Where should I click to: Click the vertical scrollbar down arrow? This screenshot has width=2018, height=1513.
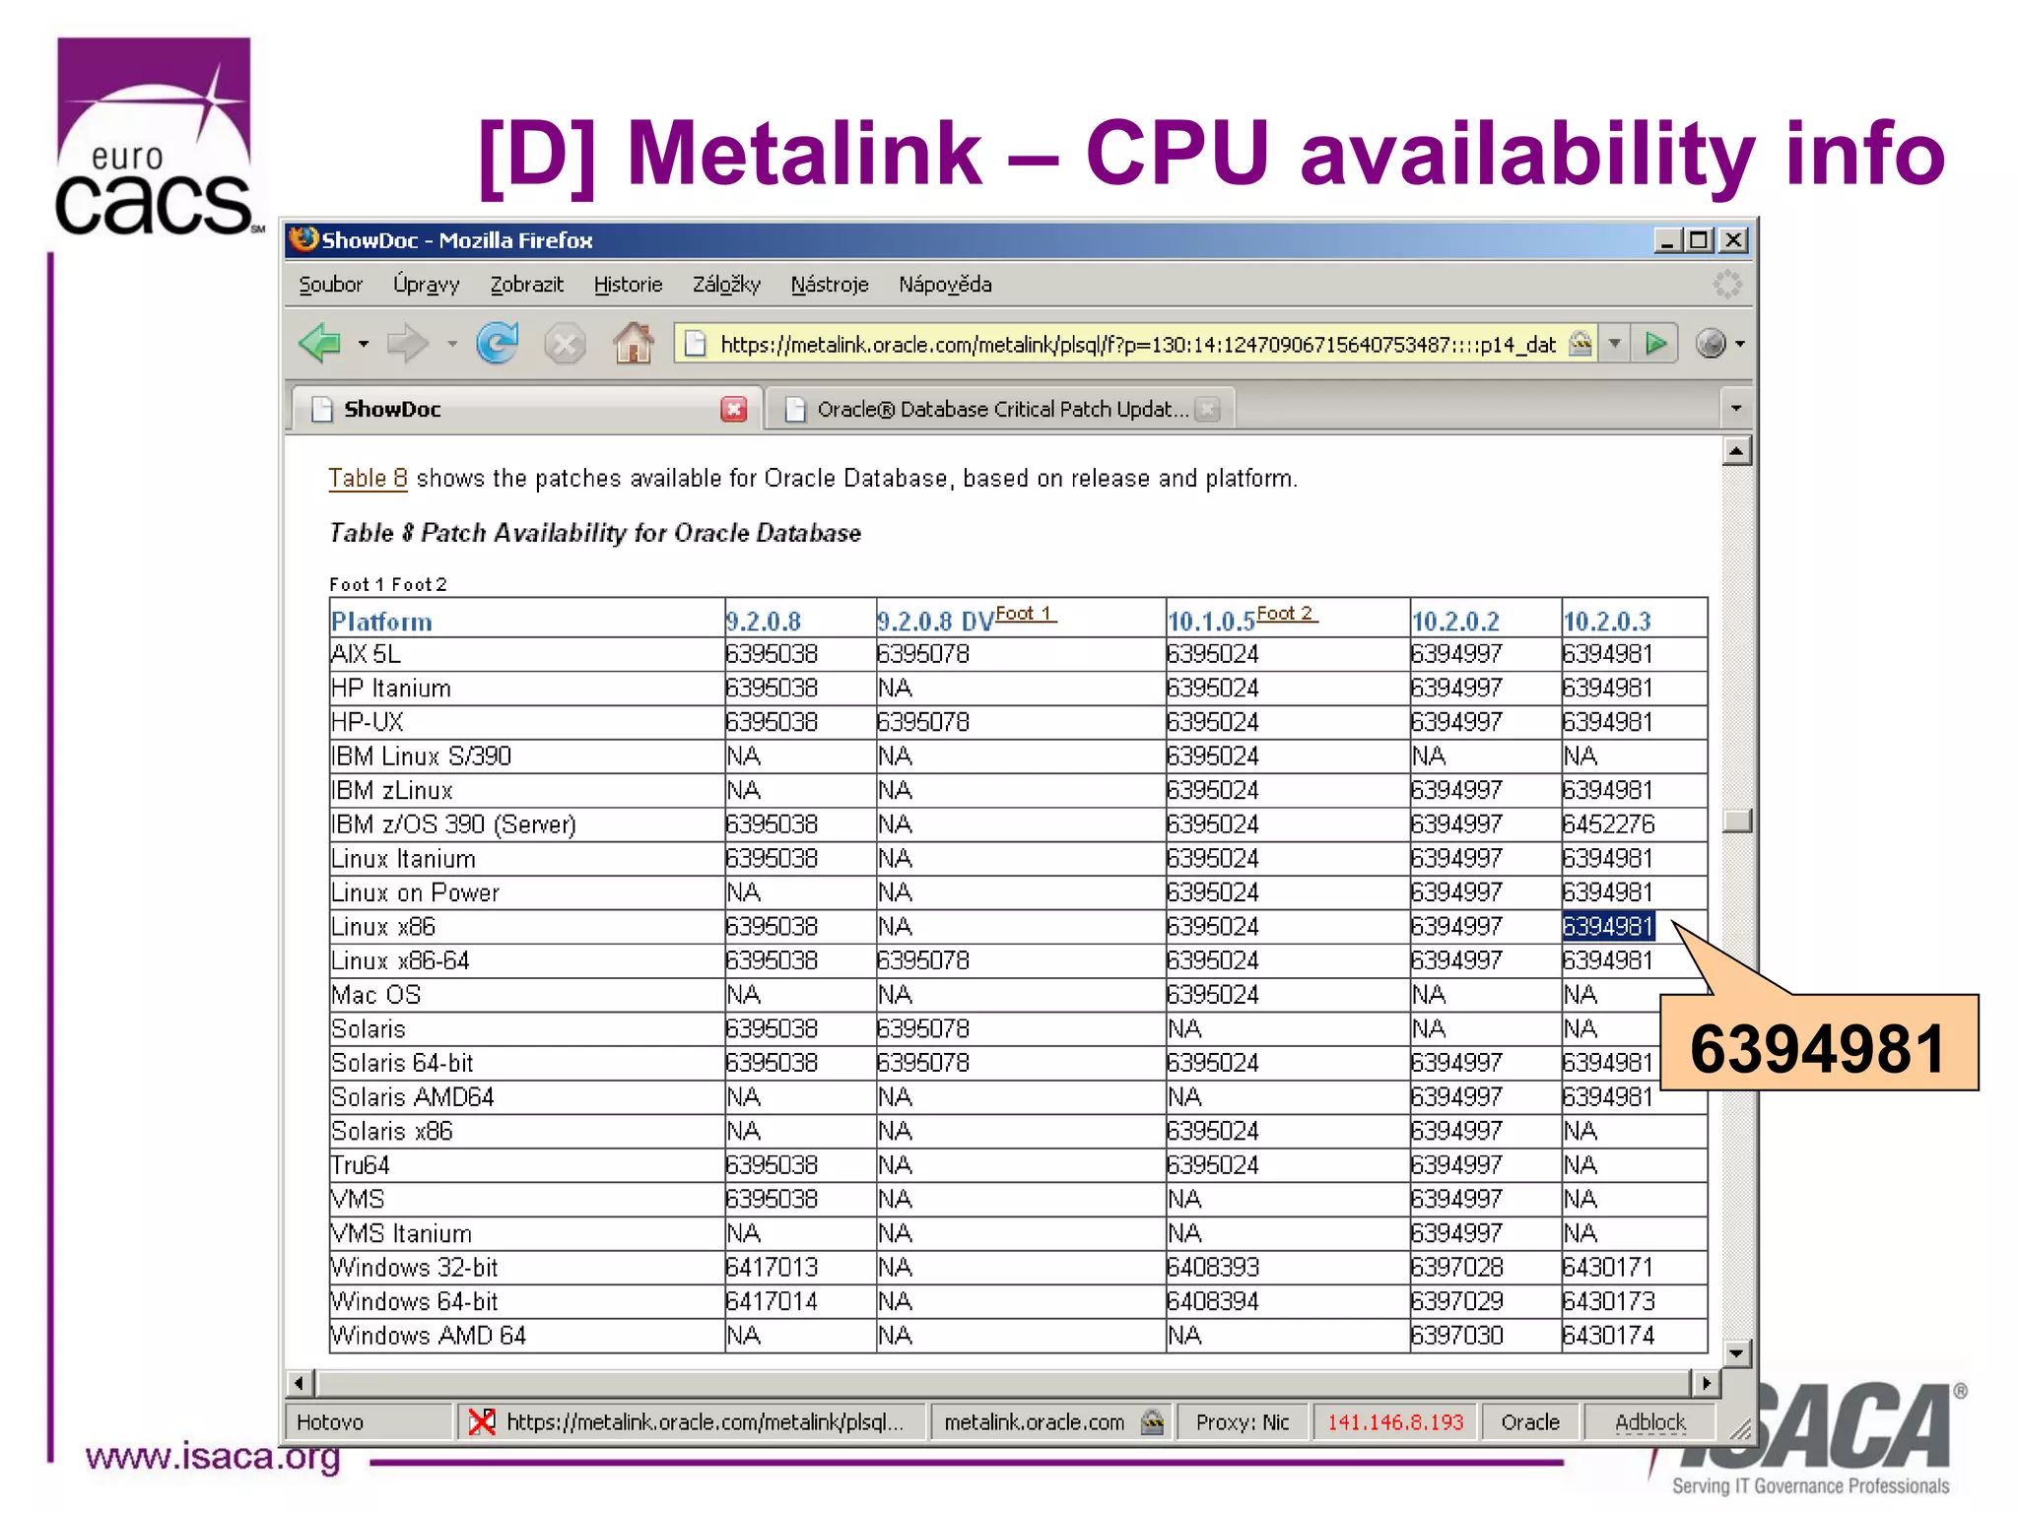[1736, 1353]
